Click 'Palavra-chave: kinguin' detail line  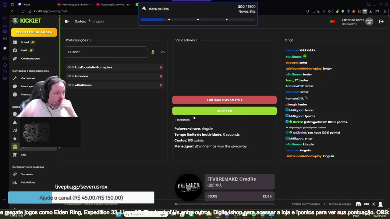coord(193,129)
